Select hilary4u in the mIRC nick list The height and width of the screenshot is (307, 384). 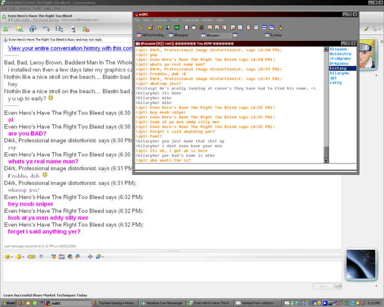tap(339, 73)
